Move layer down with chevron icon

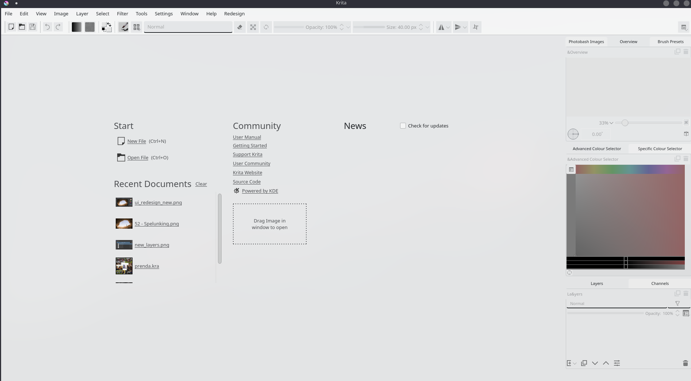tap(595, 363)
